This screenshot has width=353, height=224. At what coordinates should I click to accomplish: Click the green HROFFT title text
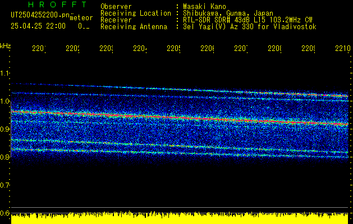tap(58, 4)
